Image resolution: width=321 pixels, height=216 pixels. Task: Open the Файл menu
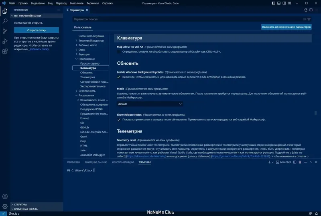click(12, 3)
